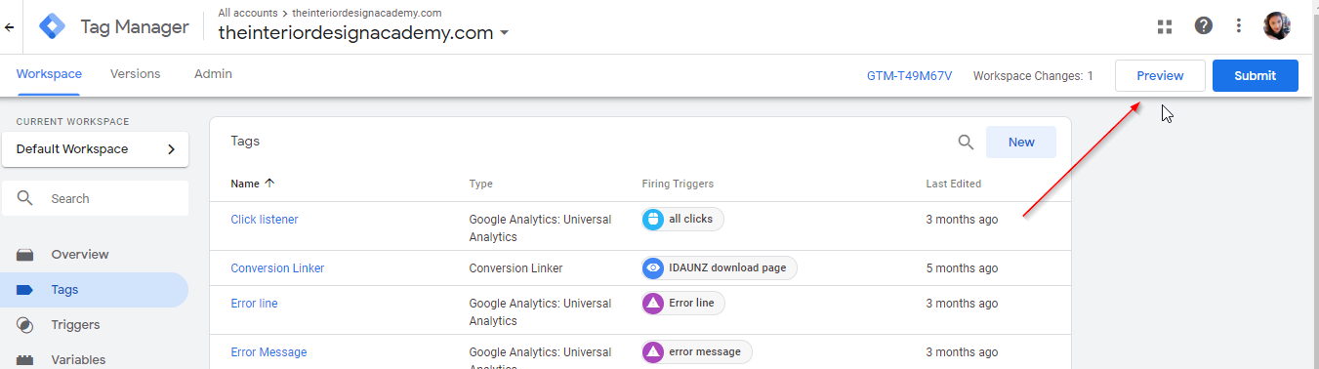Click the 5 months ago cell

962,268
